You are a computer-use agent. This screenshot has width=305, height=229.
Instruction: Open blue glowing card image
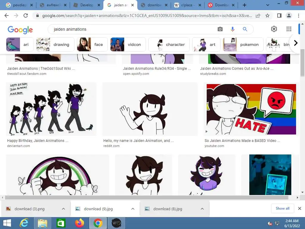click(x=270, y=175)
